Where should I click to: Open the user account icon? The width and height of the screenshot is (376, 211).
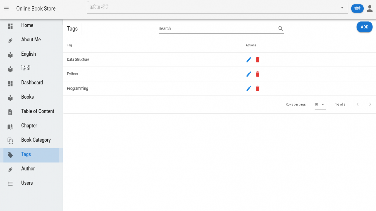pos(370,8)
